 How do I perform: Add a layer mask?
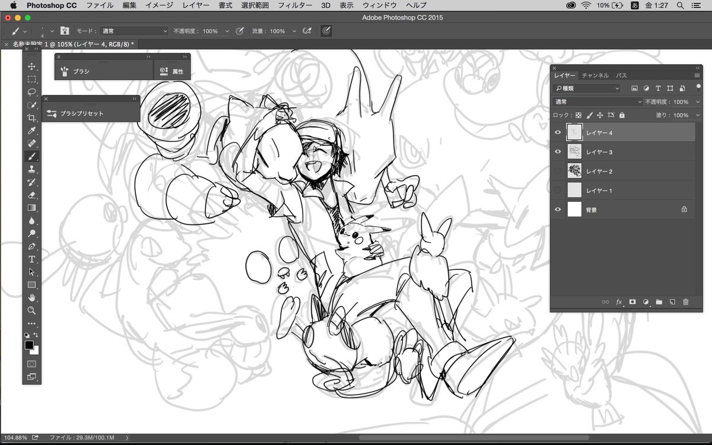(x=632, y=302)
